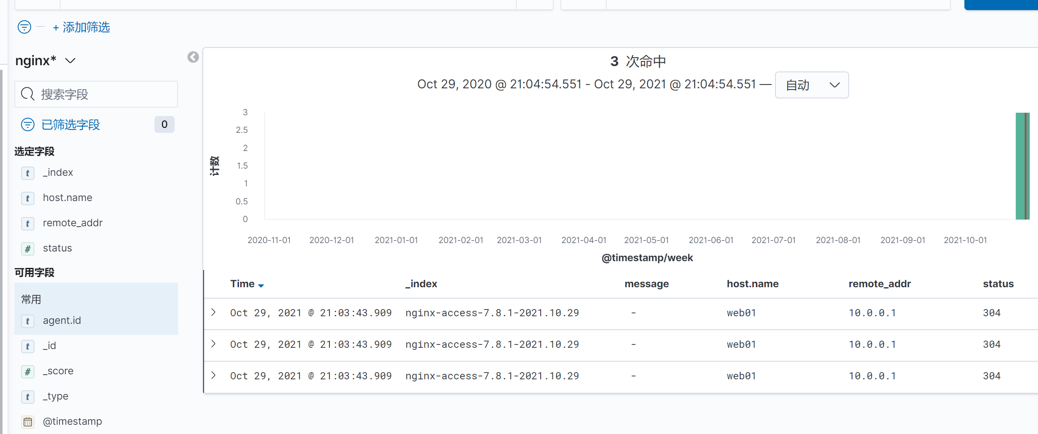The width and height of the screenshot is (1038, 434).
Task: Toggle the 已筛选字段 filter-by-type button
Action: click(x=61, y=124)
